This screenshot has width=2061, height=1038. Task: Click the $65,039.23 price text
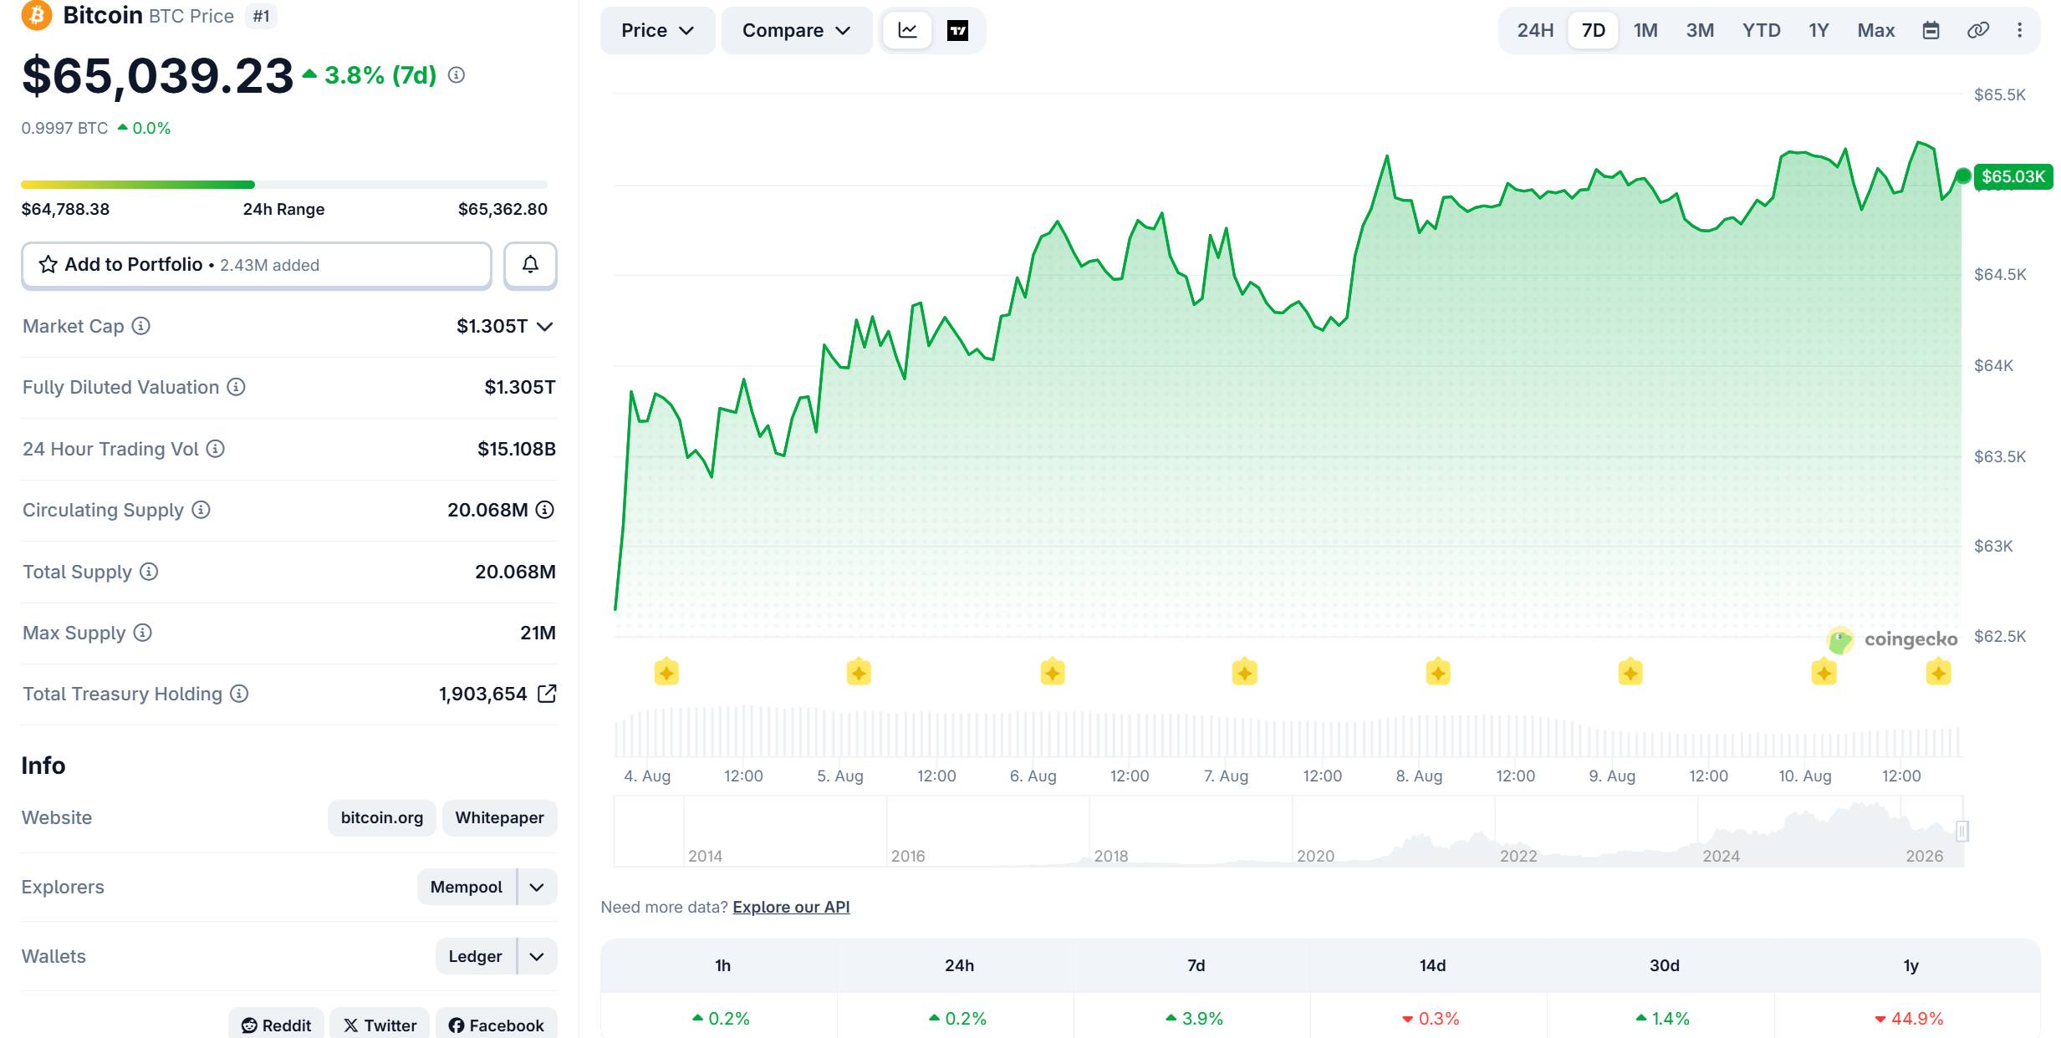[x=157, y=76]
